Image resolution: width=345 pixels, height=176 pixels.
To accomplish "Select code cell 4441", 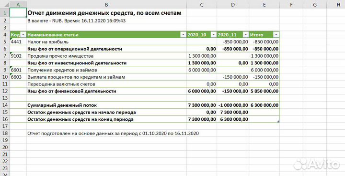I will (x=18, y=41).
